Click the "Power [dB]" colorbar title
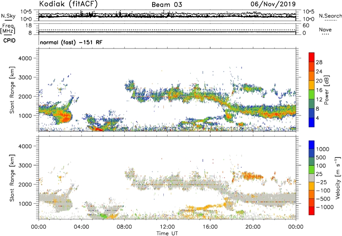The image size is (342, 236). [326, 90]
